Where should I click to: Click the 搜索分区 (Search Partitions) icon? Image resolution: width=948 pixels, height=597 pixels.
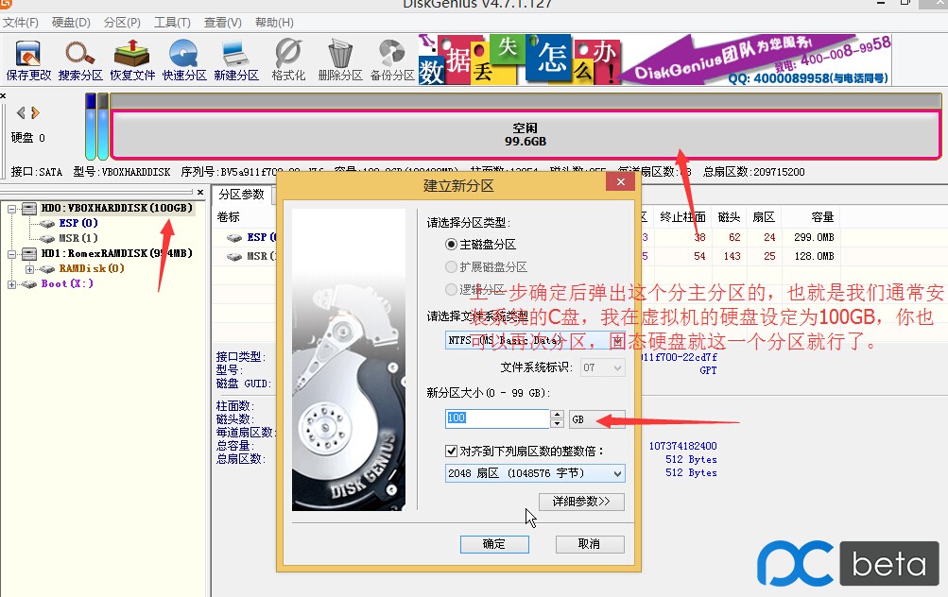[80, 59]
